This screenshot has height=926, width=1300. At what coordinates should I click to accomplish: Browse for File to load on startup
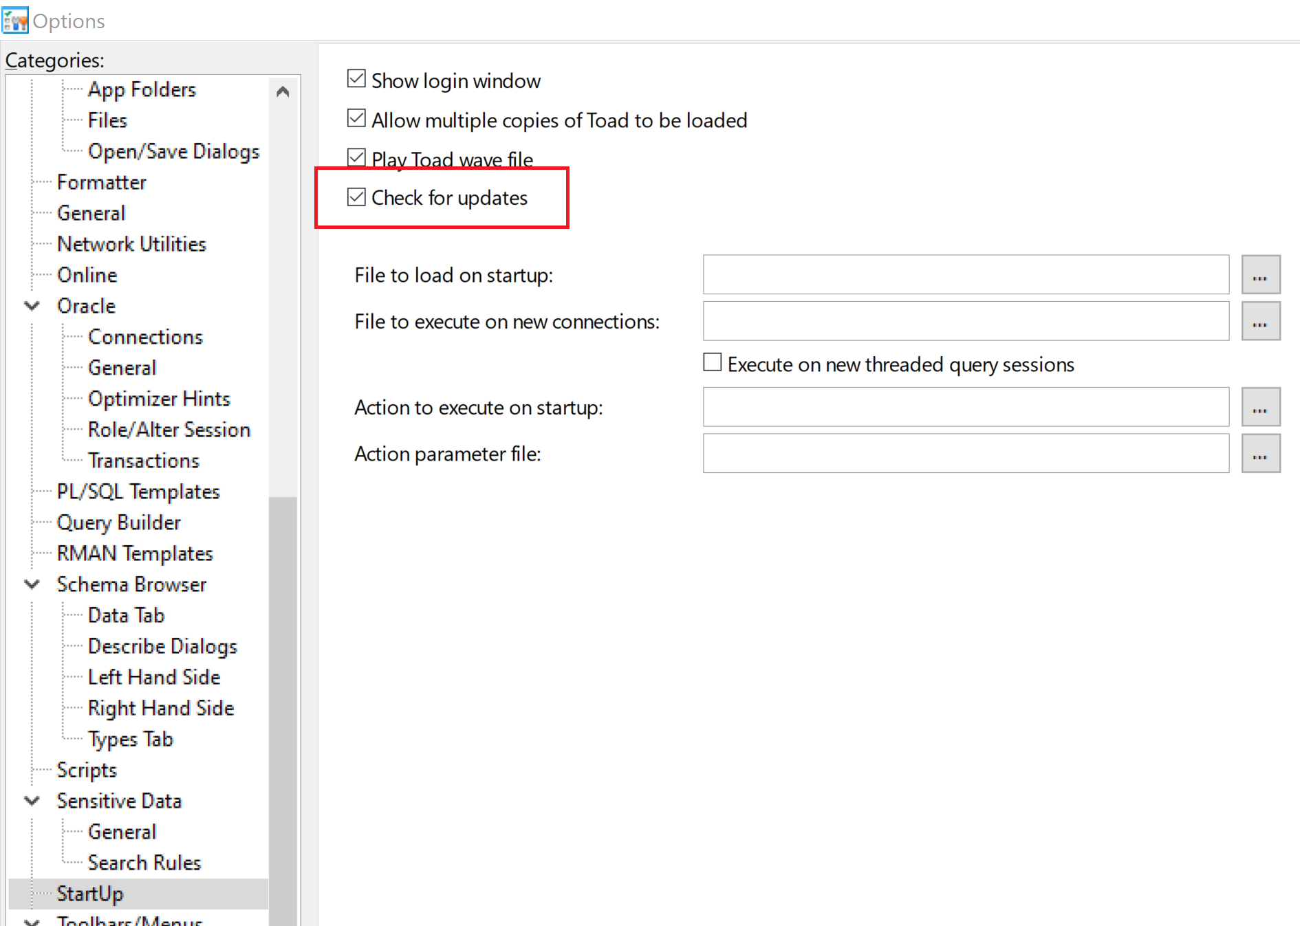(1260, 275)
